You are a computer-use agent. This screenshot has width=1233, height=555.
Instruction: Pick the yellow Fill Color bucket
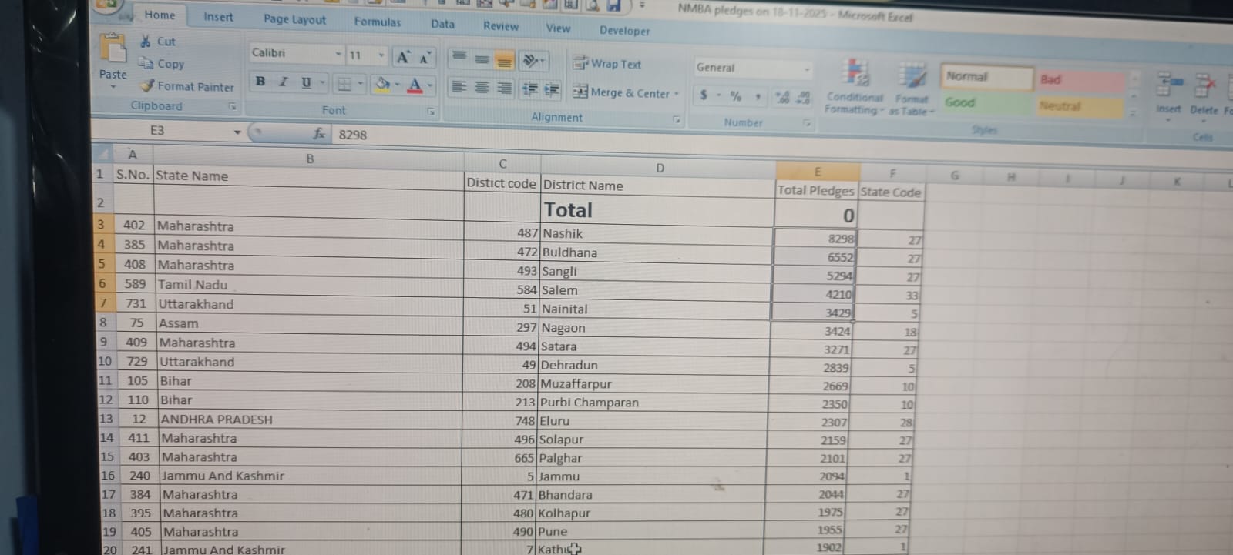(x=381, y=84)
